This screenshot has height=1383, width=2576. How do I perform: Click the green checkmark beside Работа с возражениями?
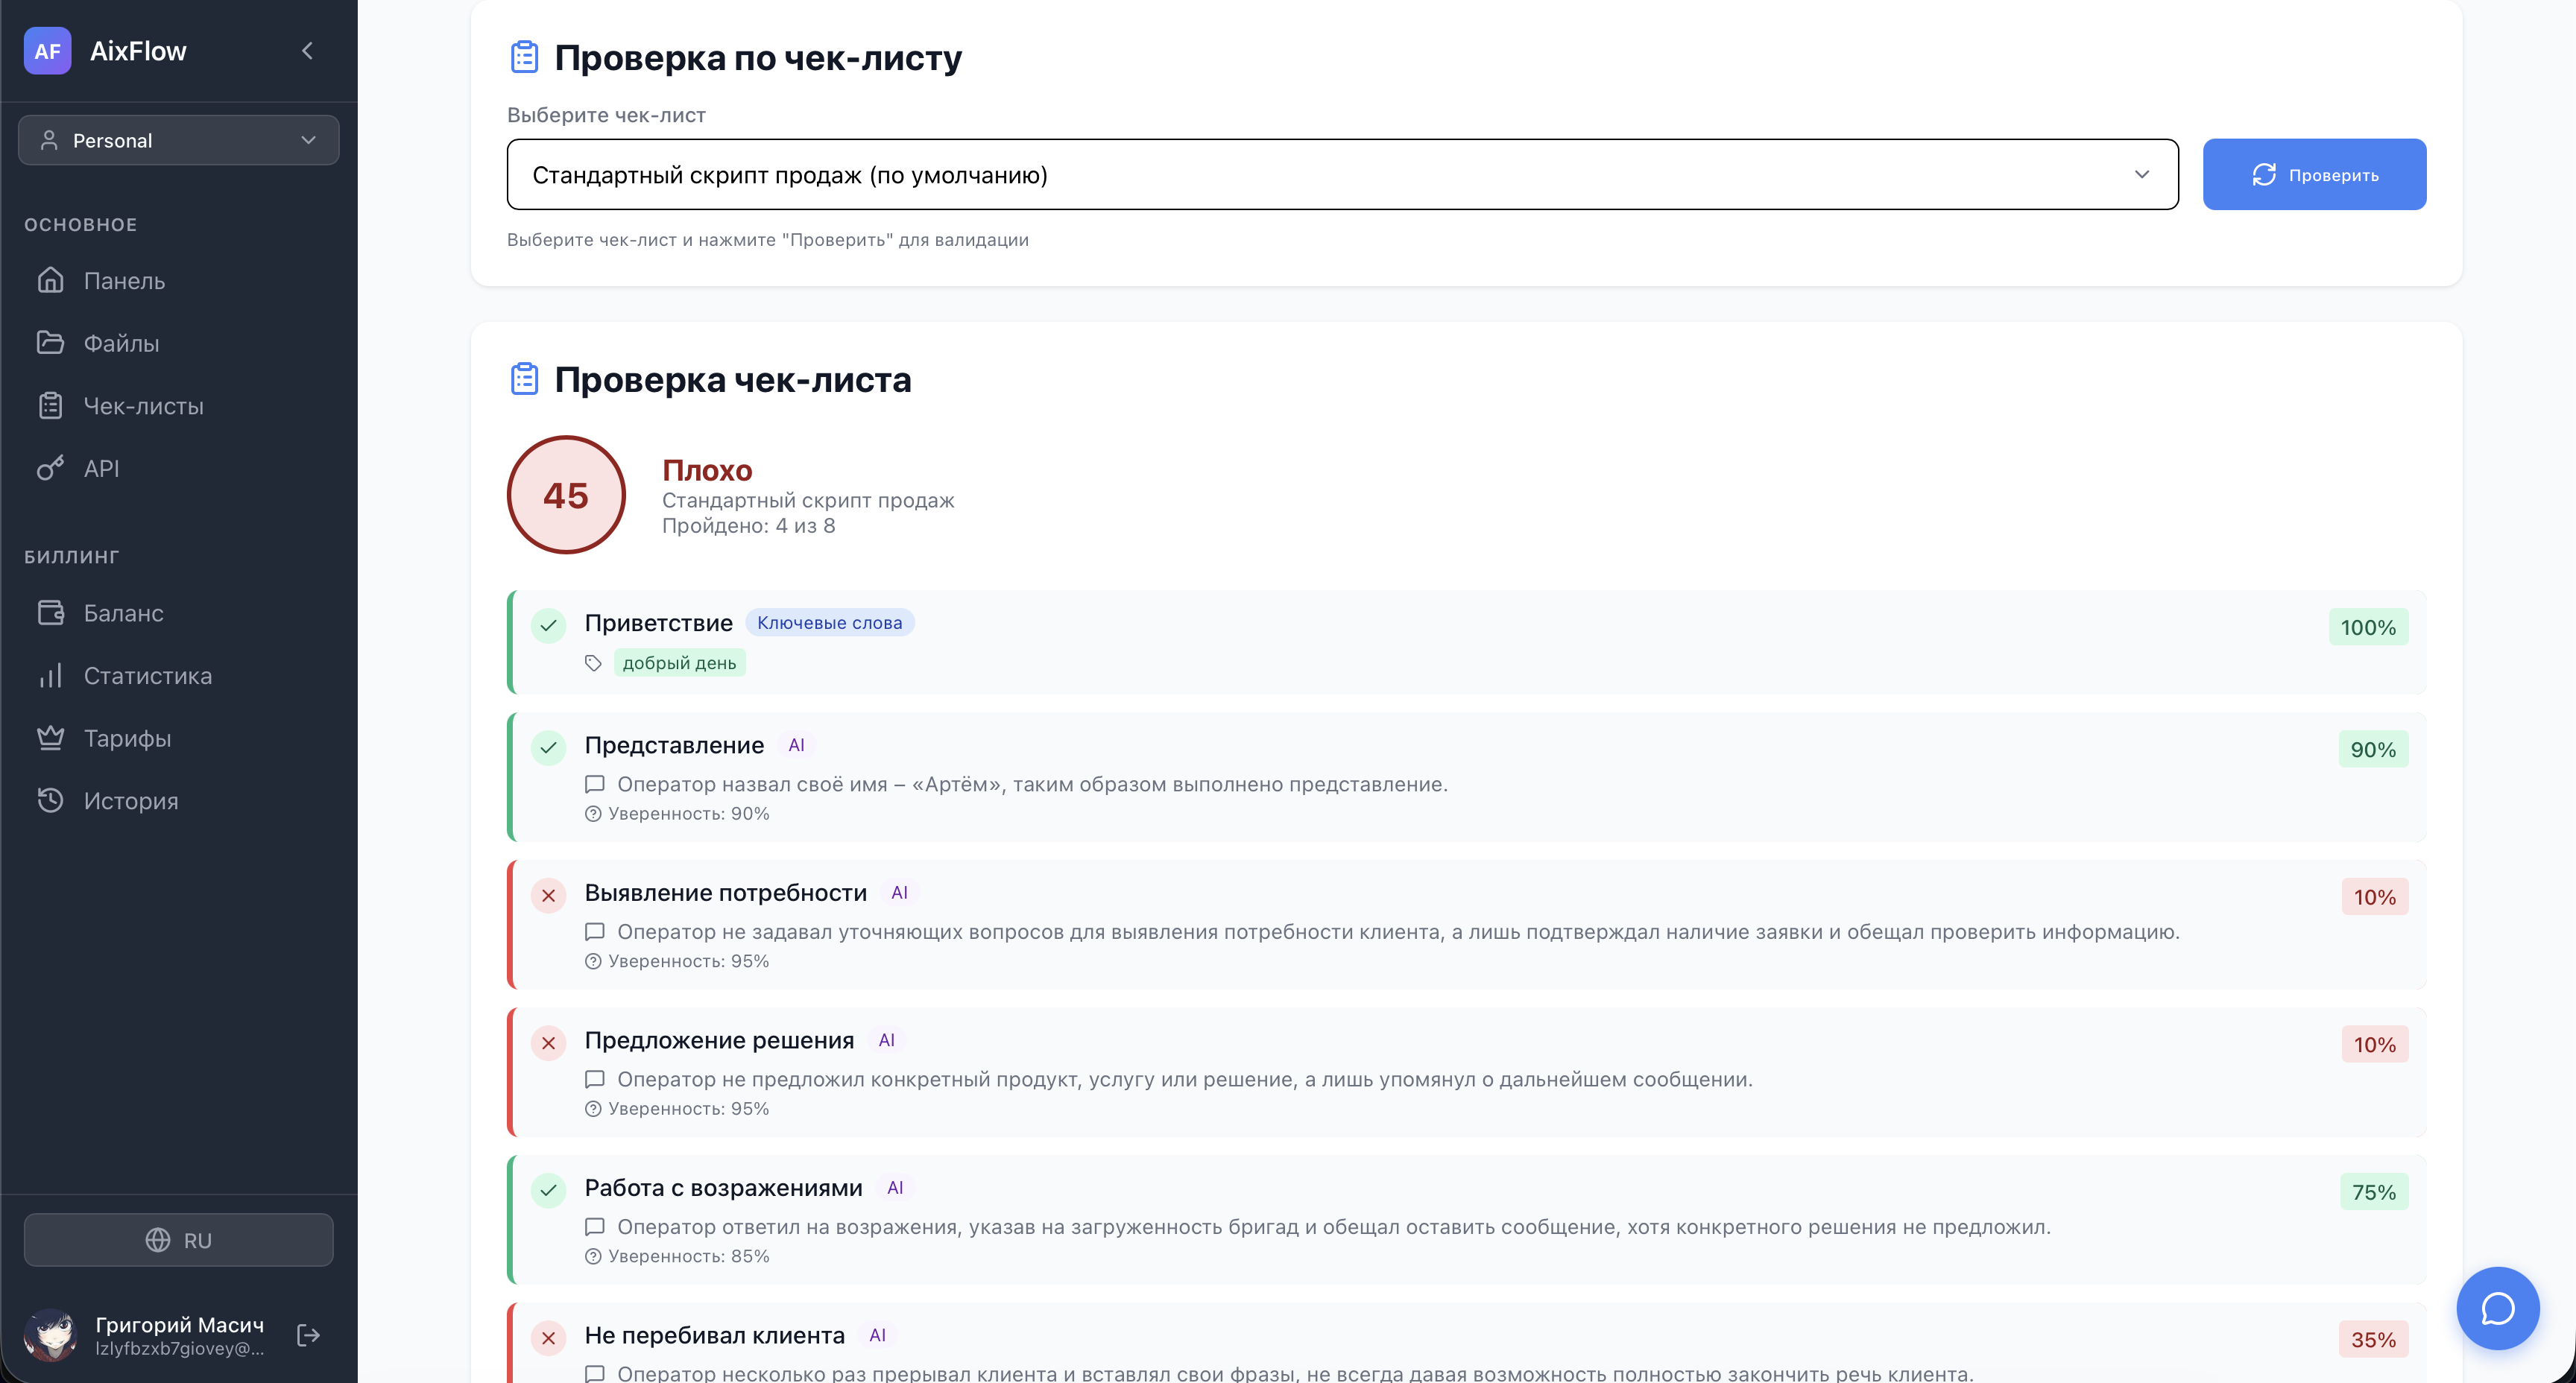[x=548, y=1191]
